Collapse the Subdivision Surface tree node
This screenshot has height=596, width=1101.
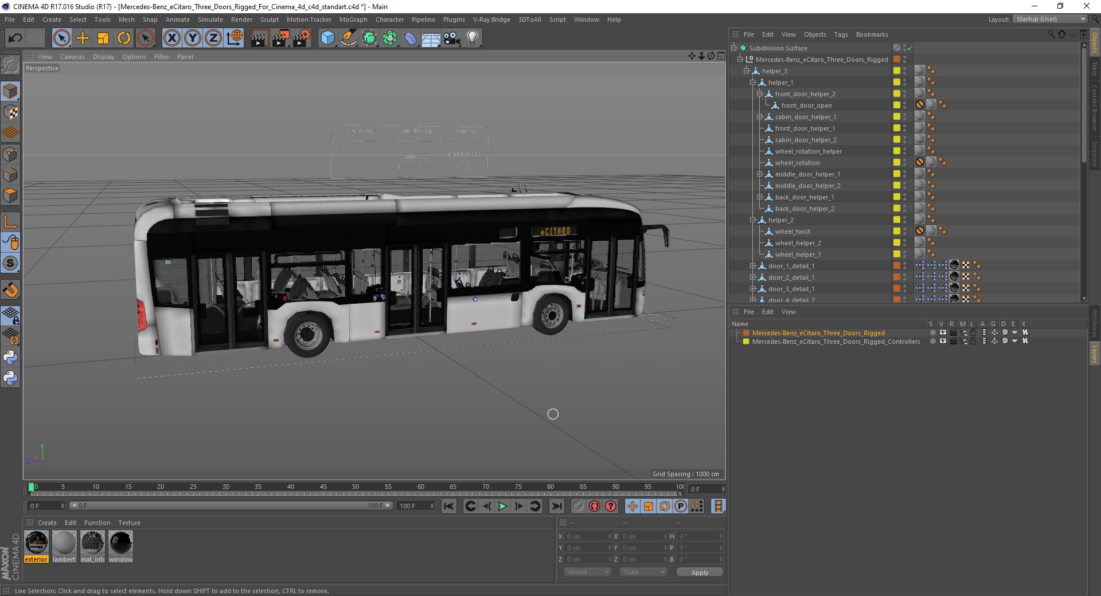point(733,48)
